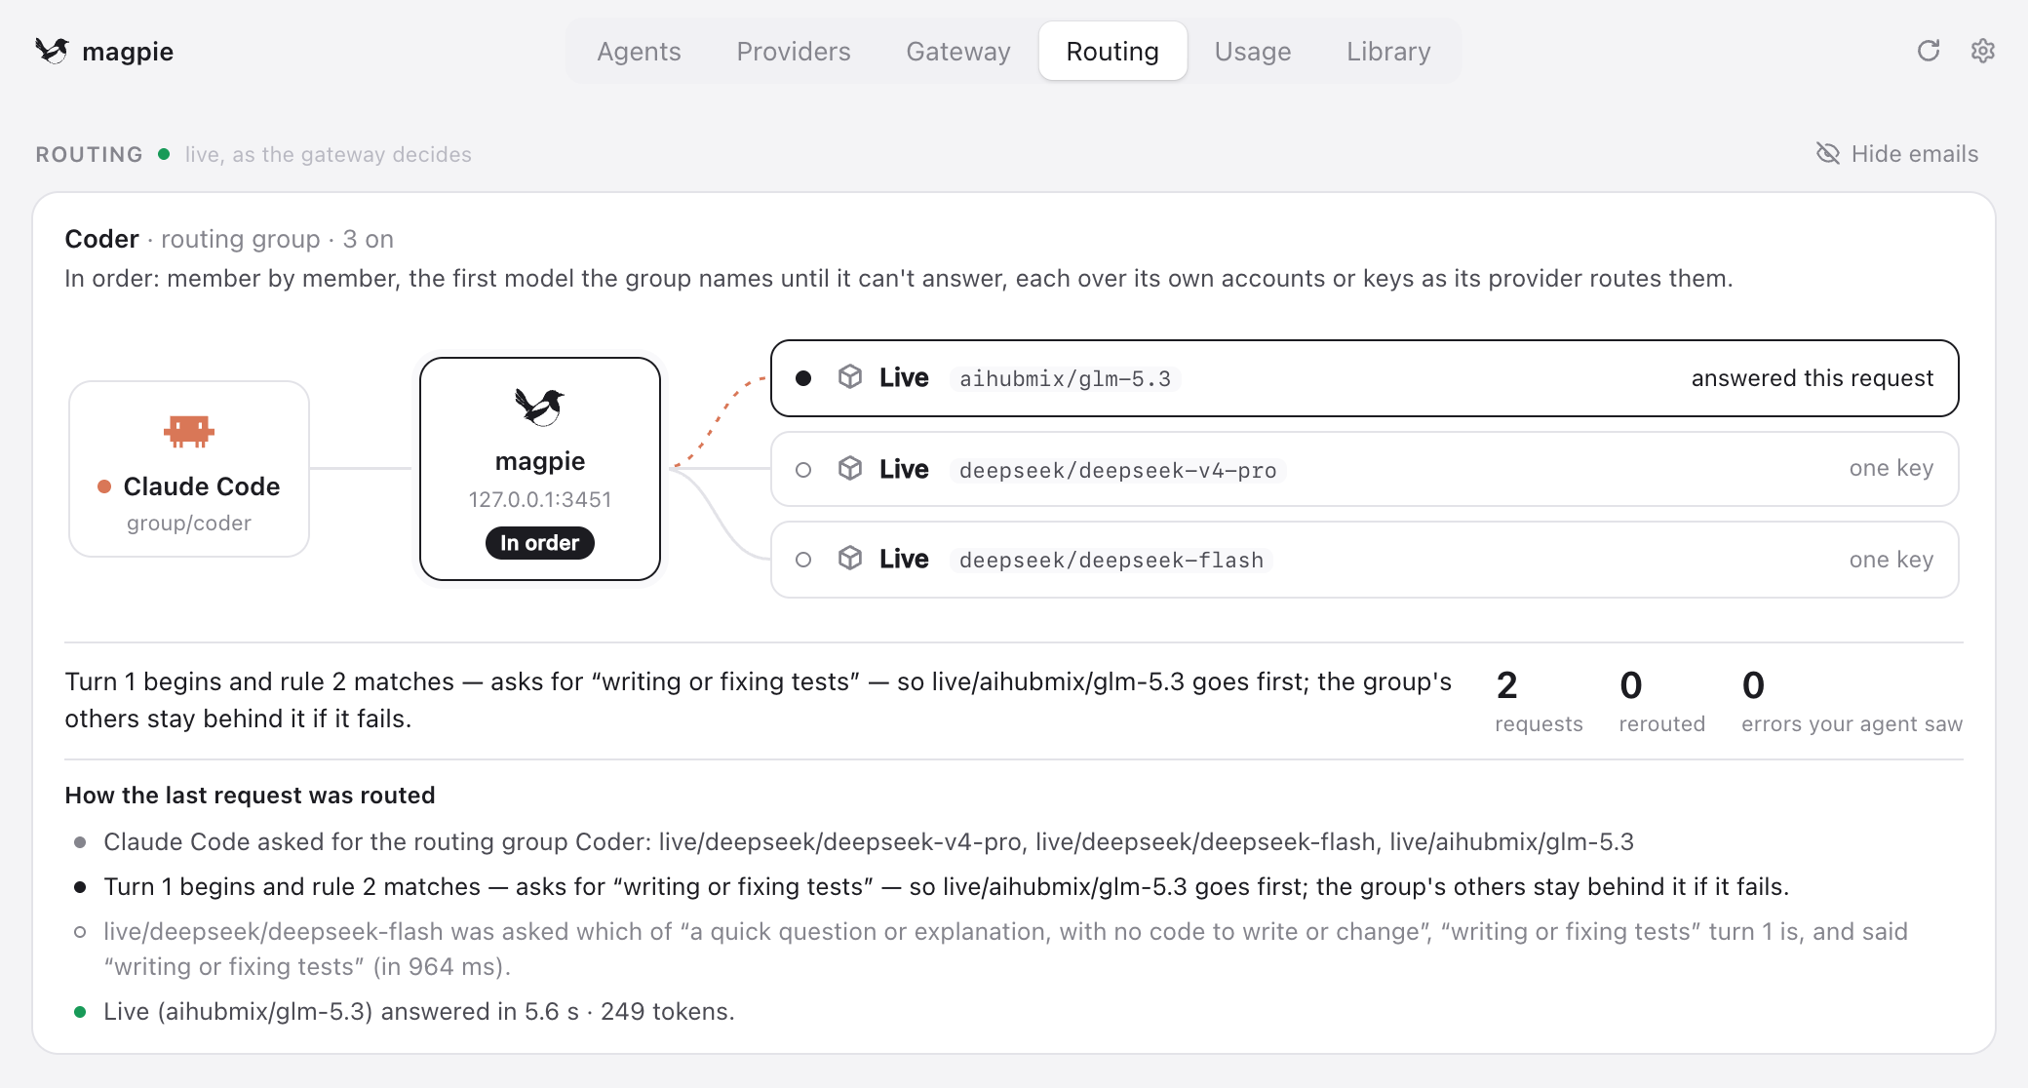Click the ROUTING section label

click(x=89, y=154)
